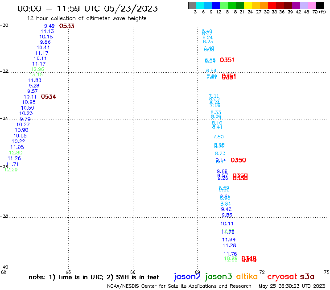330x290 pixels.
Task: Click the jason2 legend label
Action: click(187, 277)
